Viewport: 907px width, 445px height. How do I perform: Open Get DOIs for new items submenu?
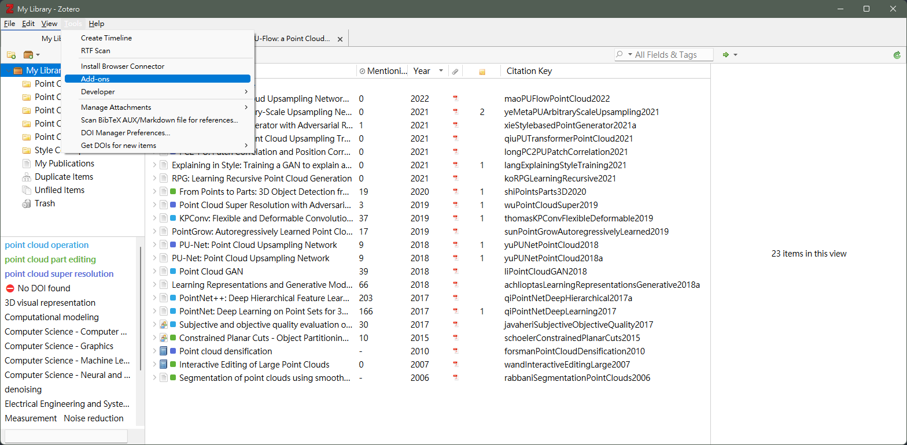(157, 146)
